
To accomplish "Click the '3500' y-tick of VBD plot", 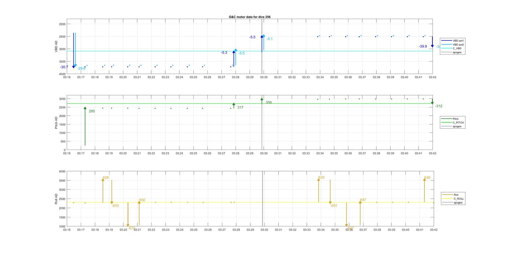I will [62, 62].
